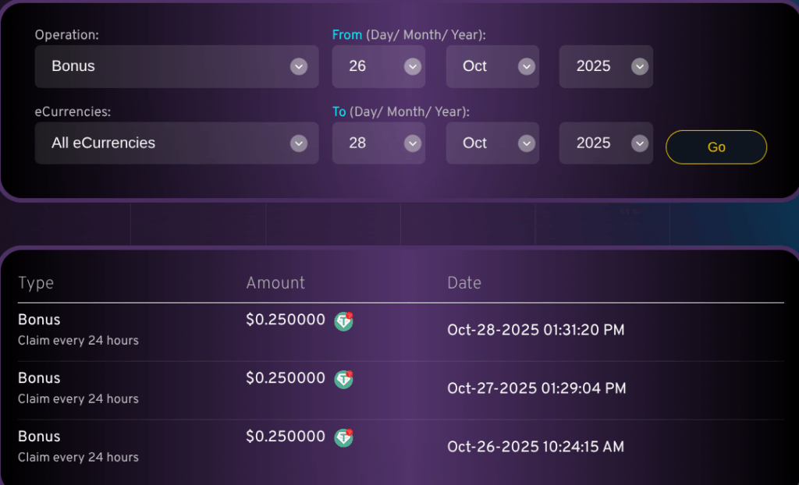The width and height of the screenshot is (799, 485).
Task: Click chevron on the To month Oct selector
Action: (527, 143)
